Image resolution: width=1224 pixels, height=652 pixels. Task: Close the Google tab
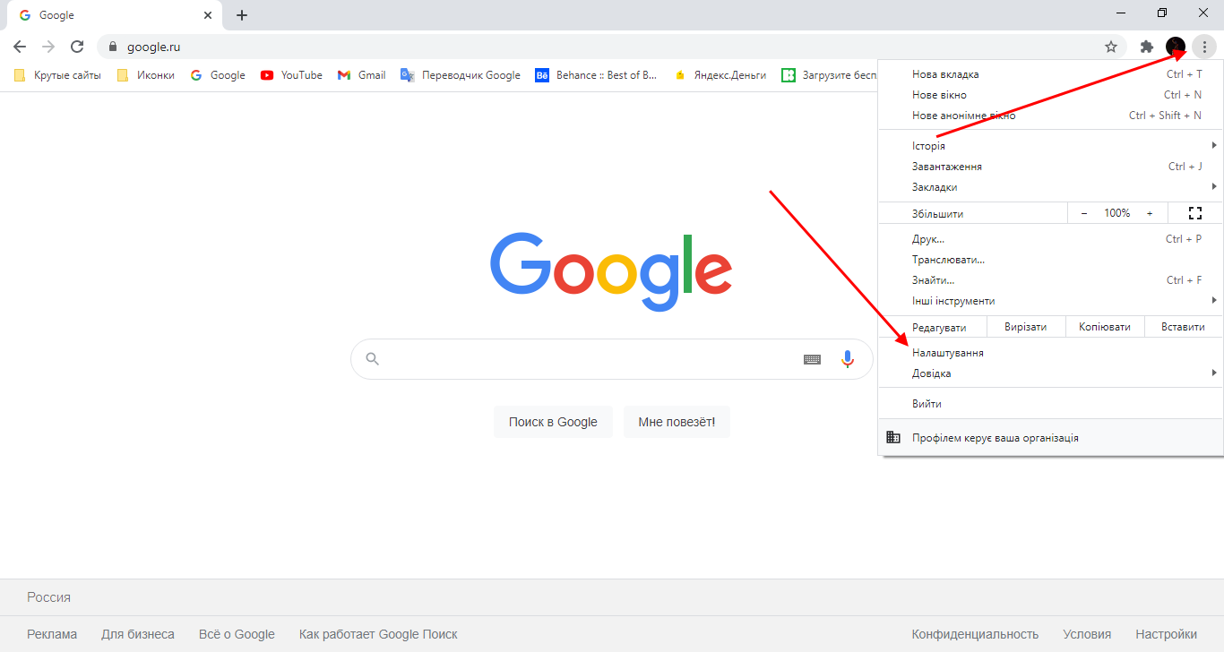(208, 15)
